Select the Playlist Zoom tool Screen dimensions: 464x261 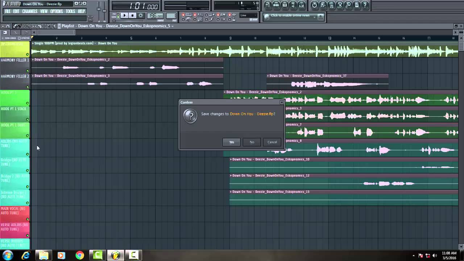coord(49,26)
